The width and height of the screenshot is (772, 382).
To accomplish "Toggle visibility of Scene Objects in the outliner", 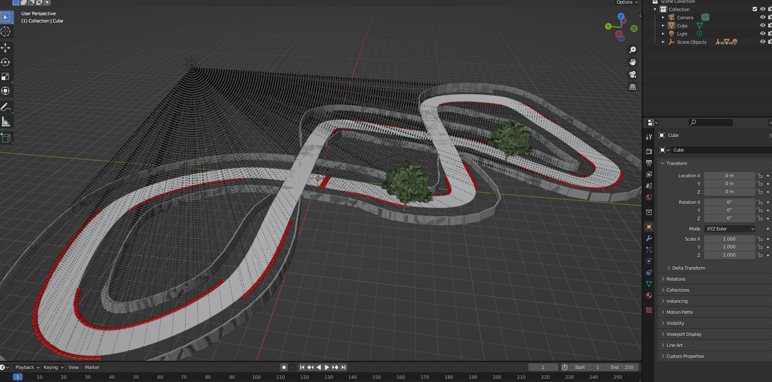I will coord(763,42).
